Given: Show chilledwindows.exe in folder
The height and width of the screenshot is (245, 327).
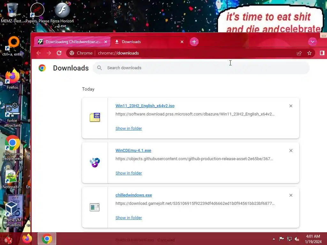Looking at the screenshot, I should pos(129,218).
